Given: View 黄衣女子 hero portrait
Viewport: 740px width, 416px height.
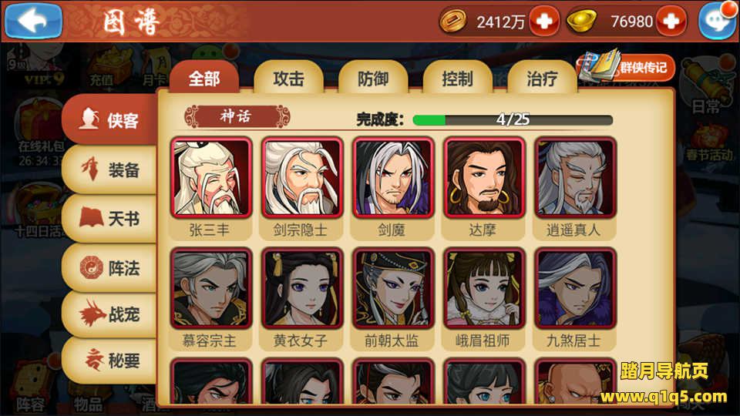Looking at the screenshot, I should (302, 288).
